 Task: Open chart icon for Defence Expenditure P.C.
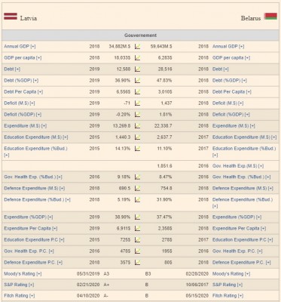pyautogui.click(x=138, y=262)
